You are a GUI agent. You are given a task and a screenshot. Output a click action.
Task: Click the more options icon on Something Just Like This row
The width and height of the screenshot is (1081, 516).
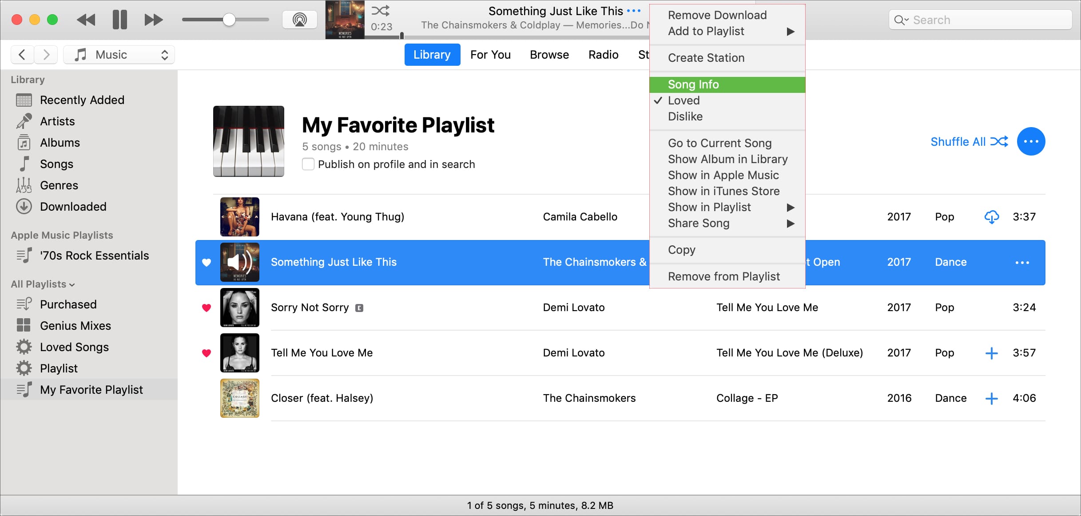click(x=1022, y=262)
